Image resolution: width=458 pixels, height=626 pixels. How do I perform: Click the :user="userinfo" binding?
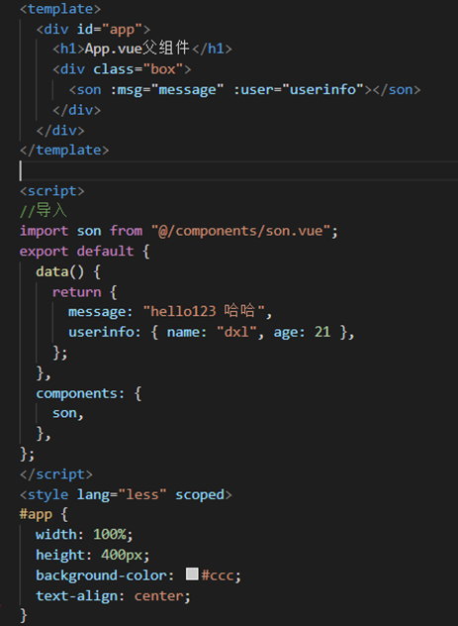(x=299, y=90)
